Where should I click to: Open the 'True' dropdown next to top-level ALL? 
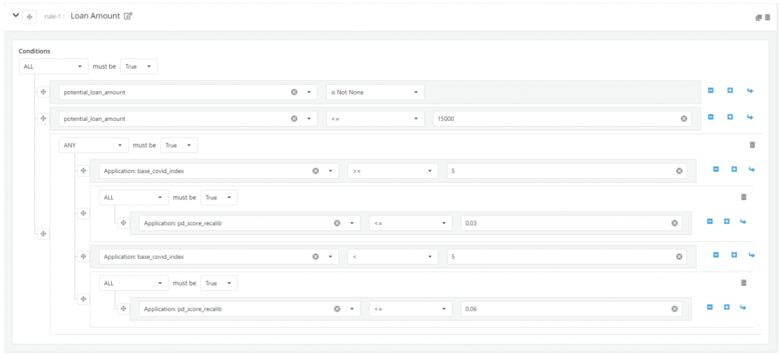[138, 66]
